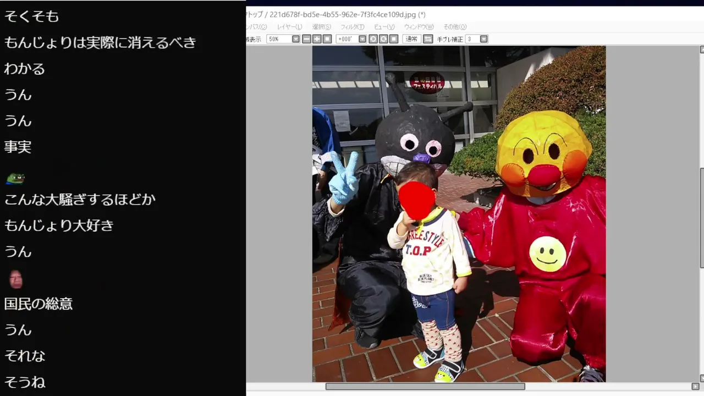Click the chat message わかる

tap(25, 69)
